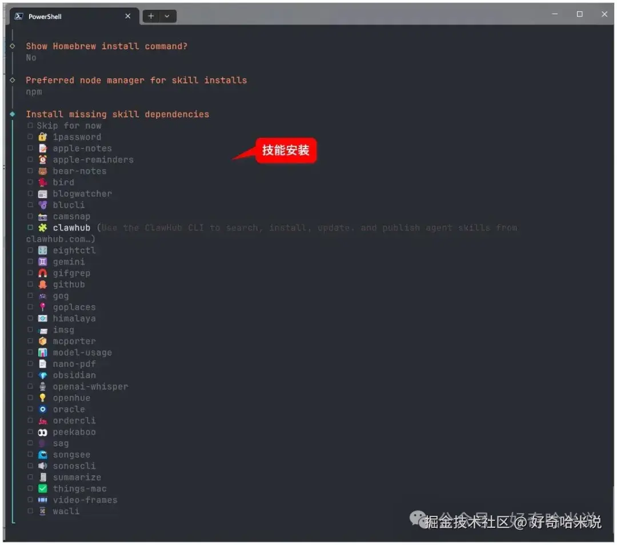Viewport: 617px width, 545px height.
Task: Click the bird skill icon
Action: [x=42, y=182]
